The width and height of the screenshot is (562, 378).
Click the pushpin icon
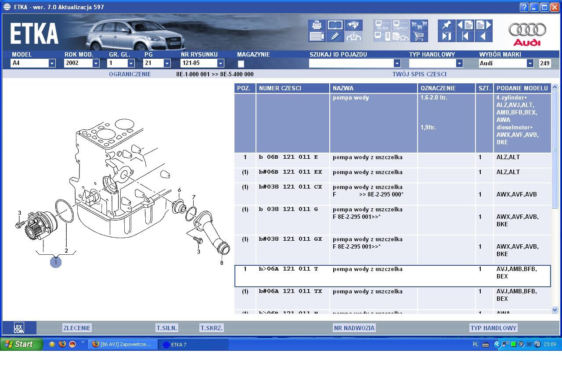tap(447, 25)
